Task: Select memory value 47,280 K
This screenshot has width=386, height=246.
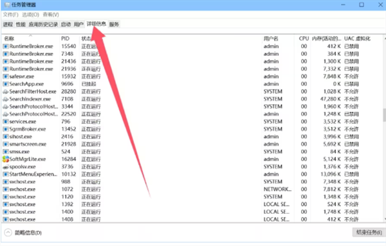Action: pos(331,99)
